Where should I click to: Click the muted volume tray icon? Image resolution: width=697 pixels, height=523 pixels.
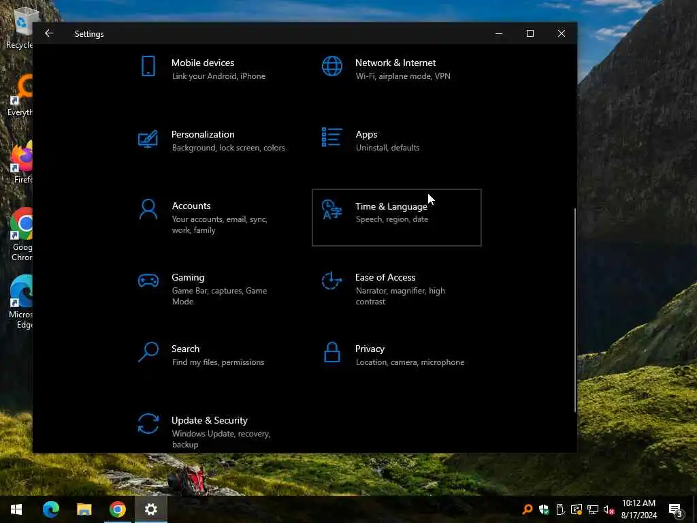pyautogui.click(x=609, y=509)
